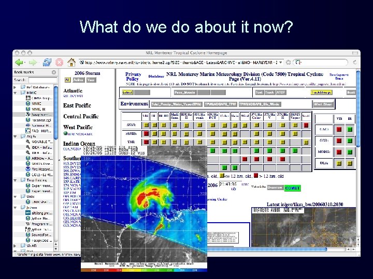
Task: Toggle the TPW&NOGAPS_TPW button
Action: (x=221, y=104)
